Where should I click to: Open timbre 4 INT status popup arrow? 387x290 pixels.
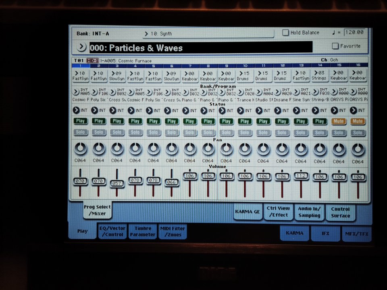[131, 110]
